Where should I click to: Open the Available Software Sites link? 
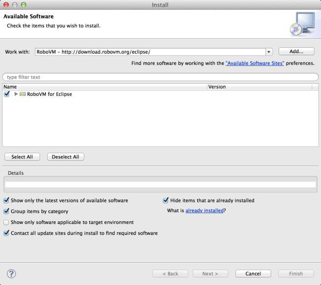254,63
